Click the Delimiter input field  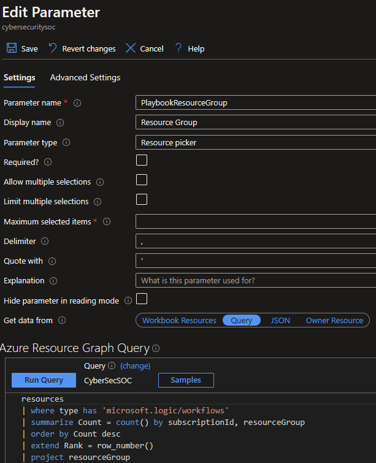tap(256, 241)
